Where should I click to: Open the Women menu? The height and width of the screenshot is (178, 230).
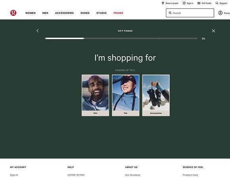pyautogui.click(x=31, y=13)
